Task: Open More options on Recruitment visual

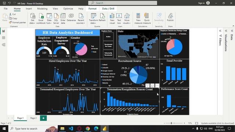Action: [157, 85]
